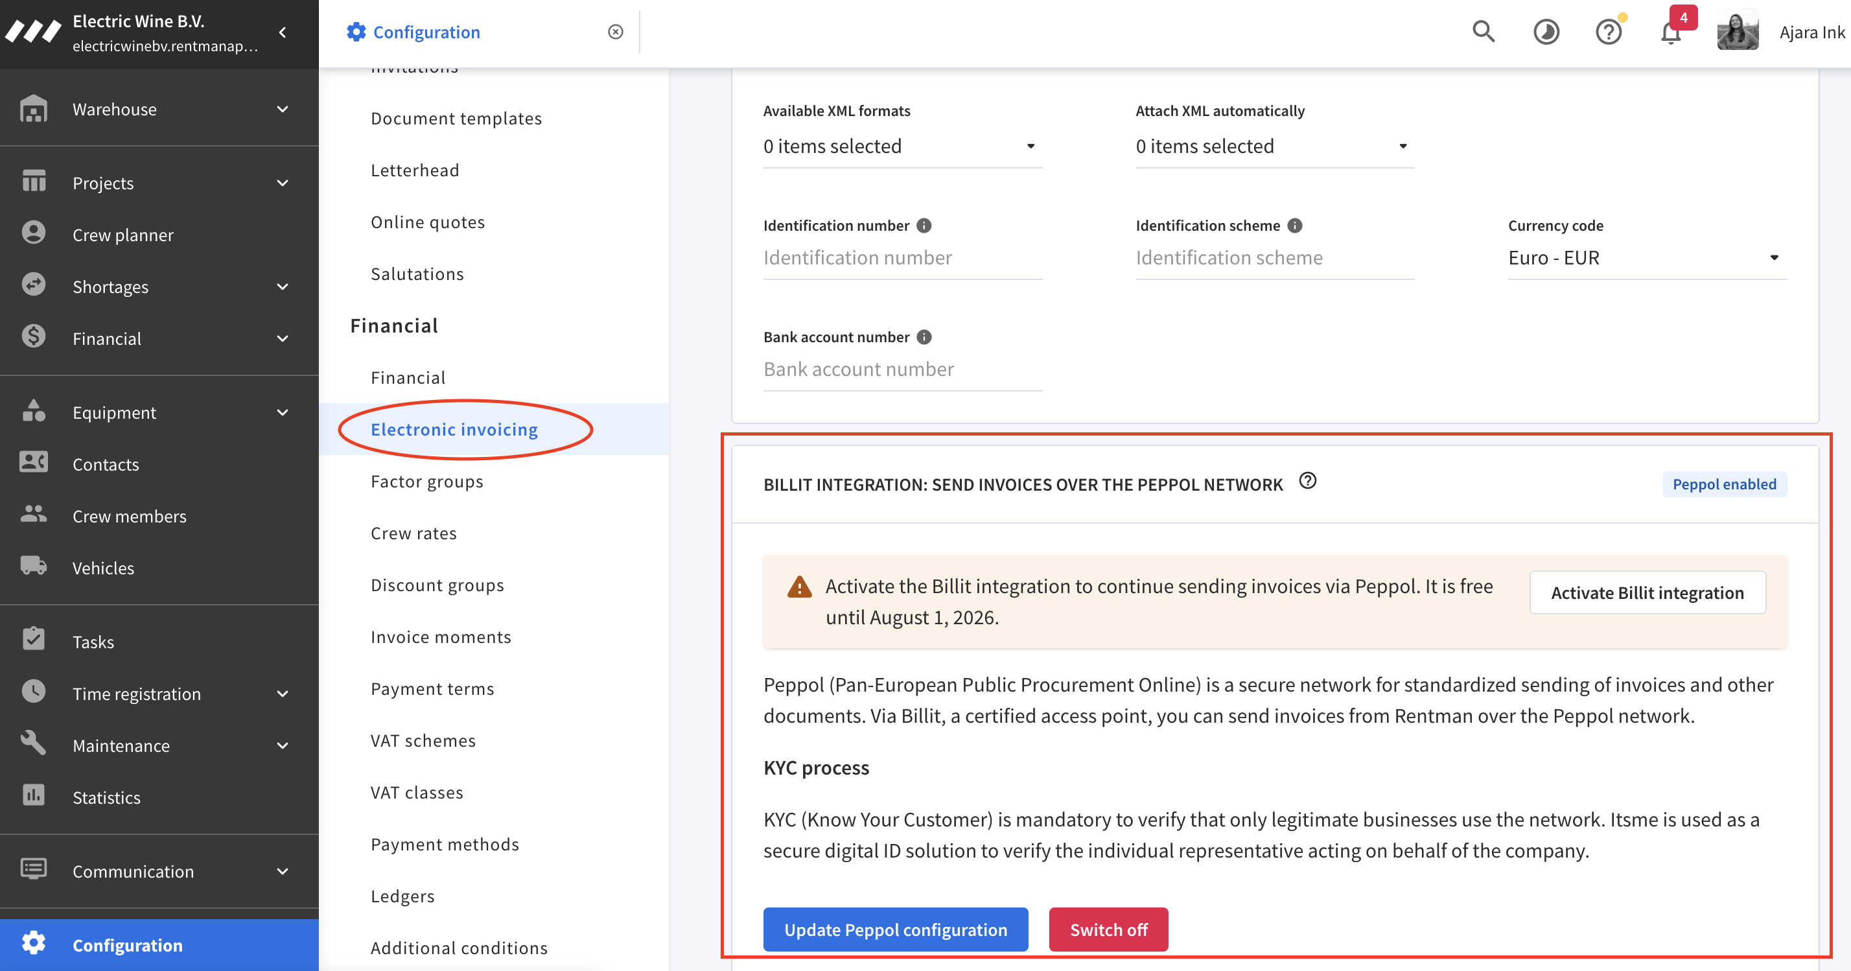Open Crew rates settings
This screenshot has width=1851, height=971.
414,533
